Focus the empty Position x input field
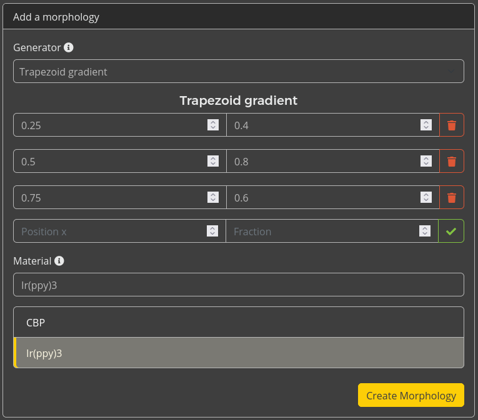 (109, 232)
